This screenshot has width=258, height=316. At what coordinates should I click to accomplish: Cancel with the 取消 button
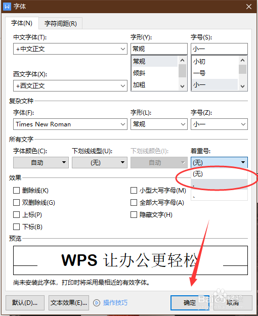pyautogui.click(x=233, y=303)
